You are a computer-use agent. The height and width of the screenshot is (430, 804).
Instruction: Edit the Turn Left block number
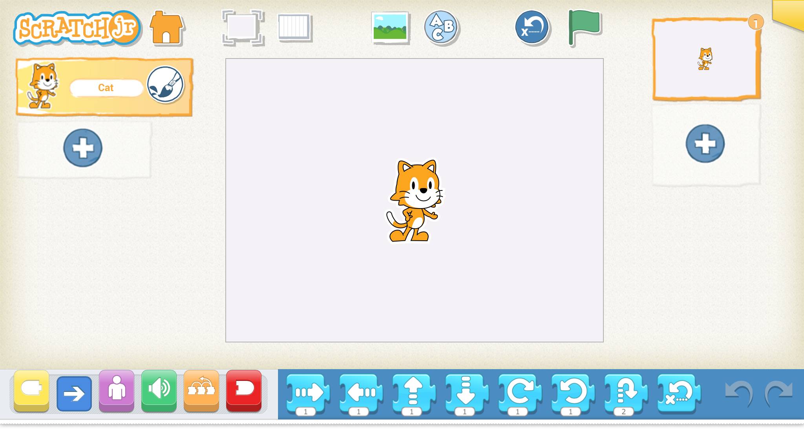click(570, 412)
